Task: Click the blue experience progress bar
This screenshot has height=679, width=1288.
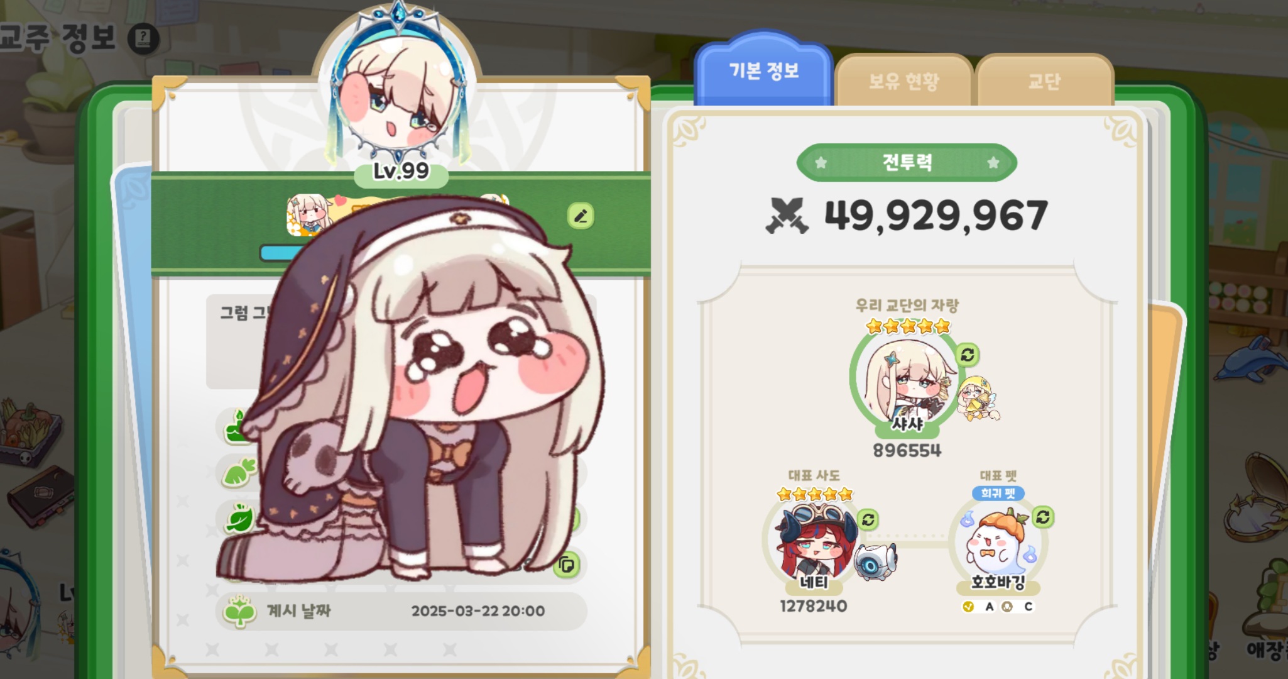Action: coord(276,253)
